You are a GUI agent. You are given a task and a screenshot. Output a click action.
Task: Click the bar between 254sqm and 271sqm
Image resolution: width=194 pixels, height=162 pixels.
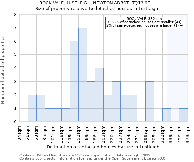pyautogui.click(x=133, y=108)
